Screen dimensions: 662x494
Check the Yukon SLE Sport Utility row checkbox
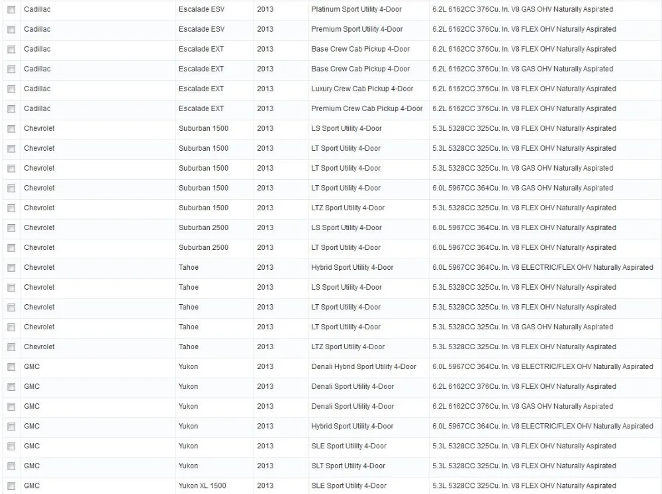[x=11, y=446]
